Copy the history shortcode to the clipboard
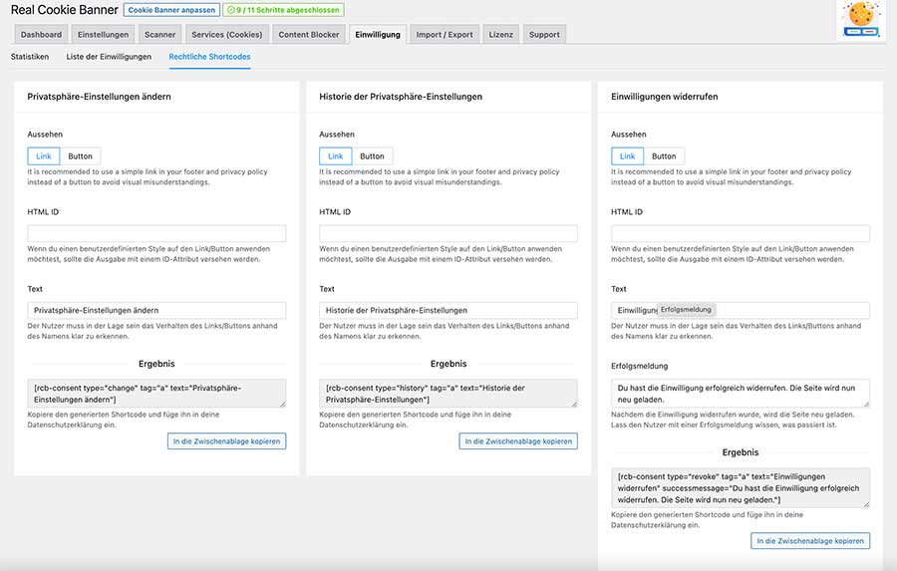 [x=518, y=440]
